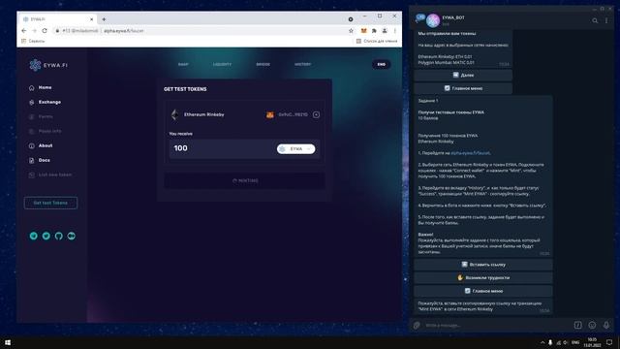Open the taskbar volume control
This screenshot has height=349, width=620.
tap(566, 342)
